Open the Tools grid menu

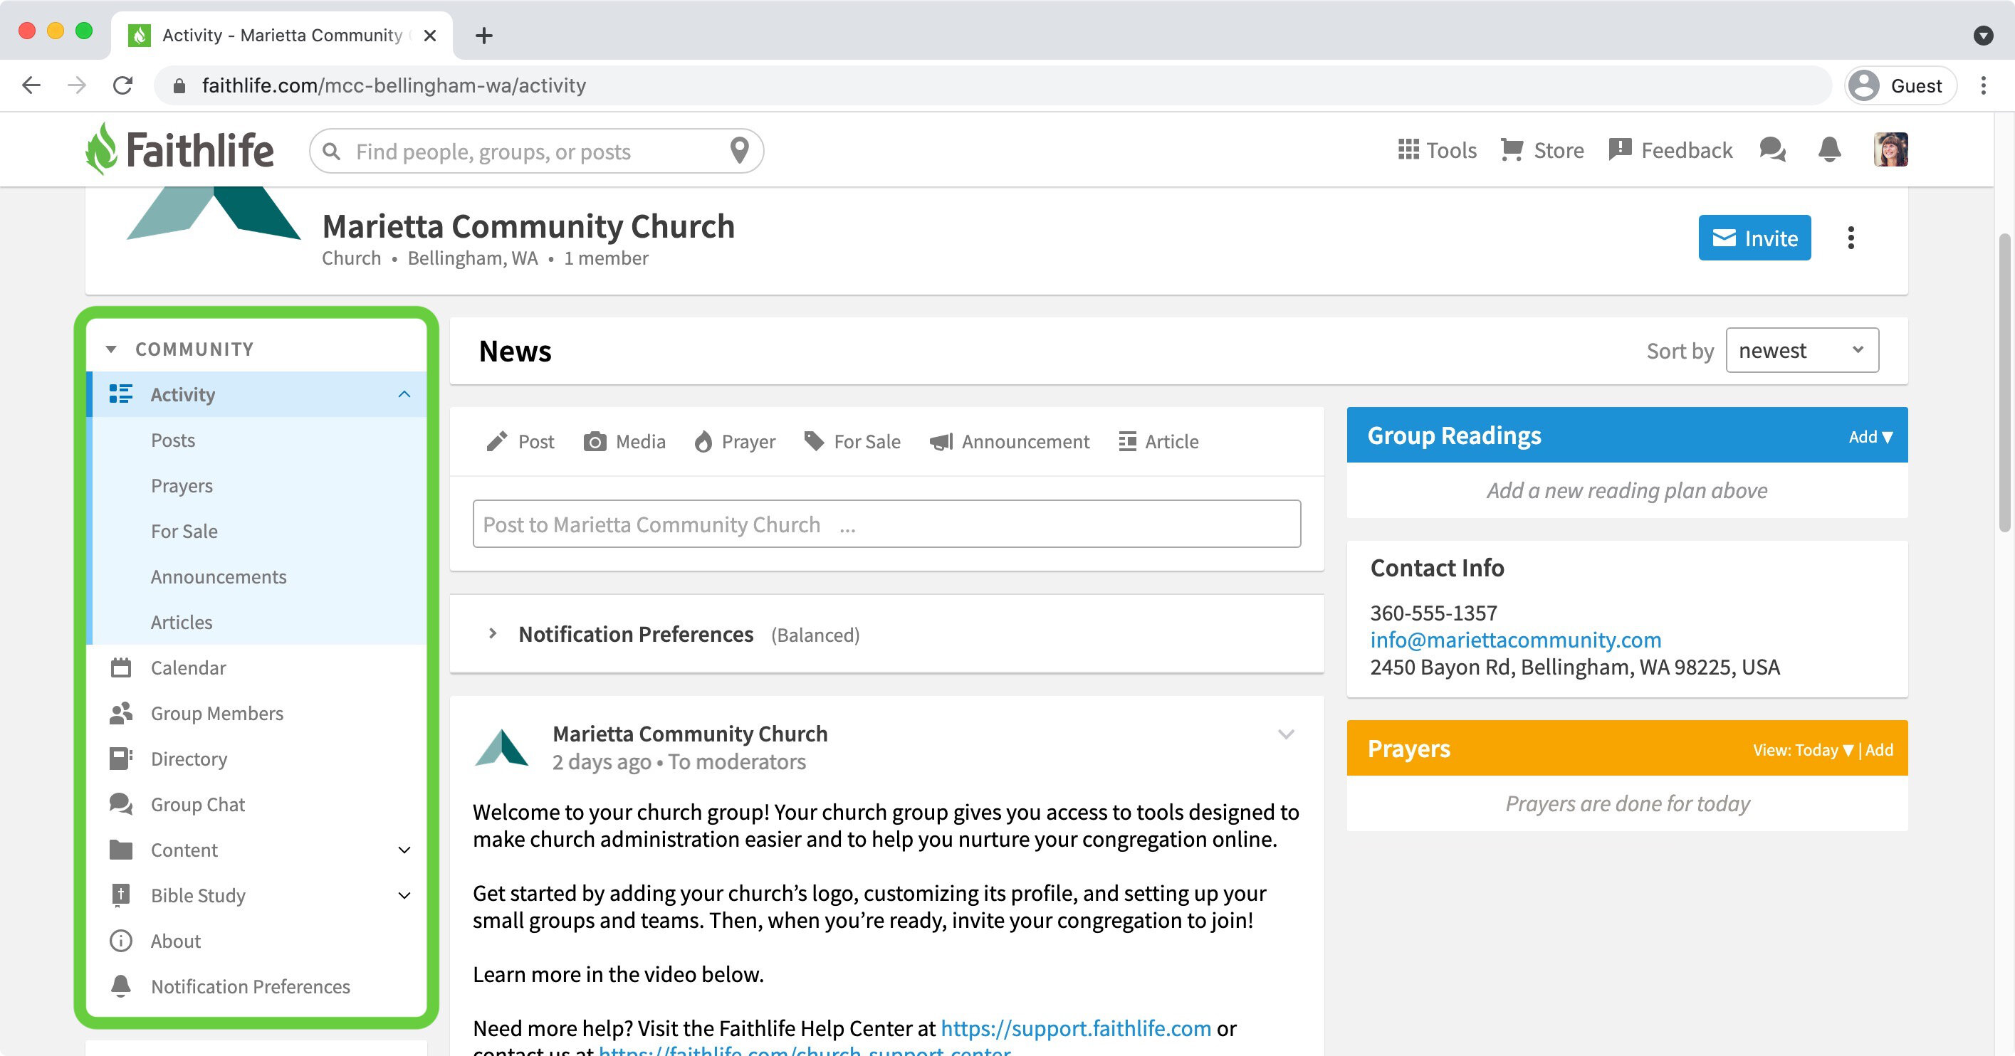point(1437,150)
